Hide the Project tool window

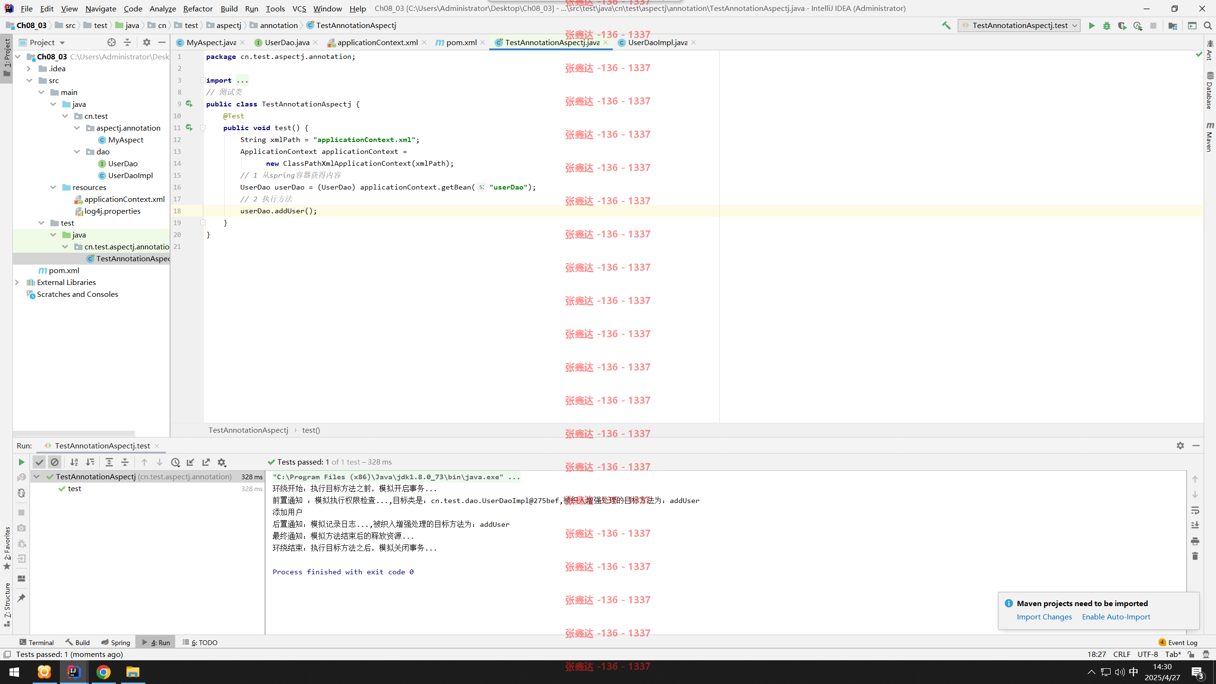(162, 42)
